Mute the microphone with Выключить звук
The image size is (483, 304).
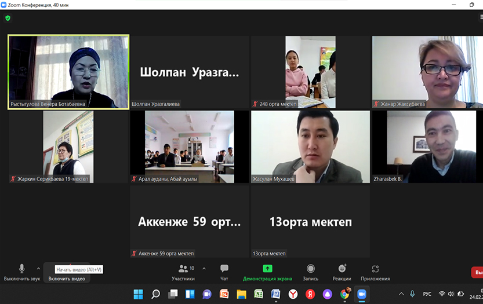[x=22, y=272]
